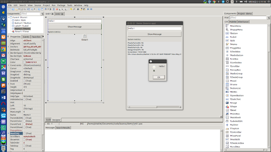Open the Project menu
The height and width of the screenshot is (152, 271).
[46, 5]
